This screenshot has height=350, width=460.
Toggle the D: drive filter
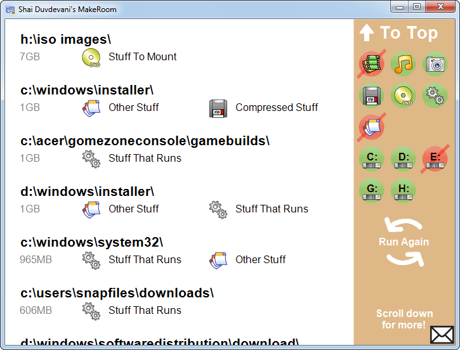click(x=403, y=159)
